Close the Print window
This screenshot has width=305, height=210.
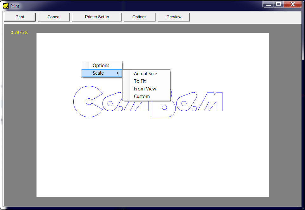coord(292,4)
